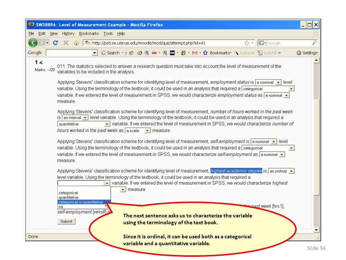Click the Stop loading X icon
346x260 pixels.
point(66,43)
